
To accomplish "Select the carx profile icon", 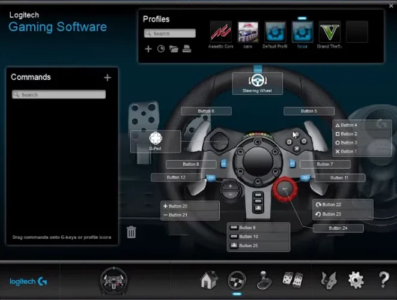I will point(248,32).
